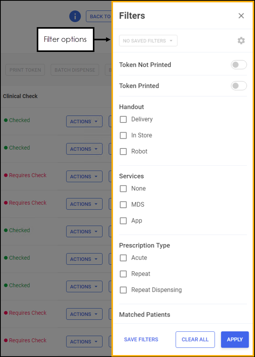Enable the Token Not Printed toggle
Image resolution: width=255 pixels, height=357 pixels.
pos(239,65)
